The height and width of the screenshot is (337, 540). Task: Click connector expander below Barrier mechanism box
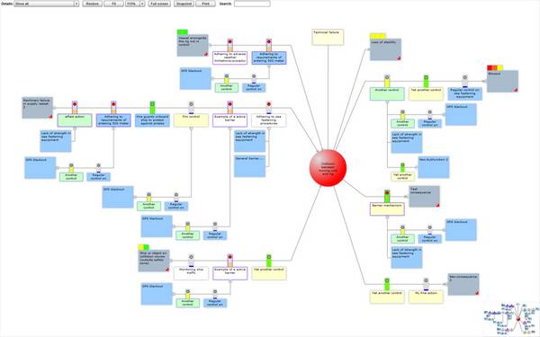(387, 217)
